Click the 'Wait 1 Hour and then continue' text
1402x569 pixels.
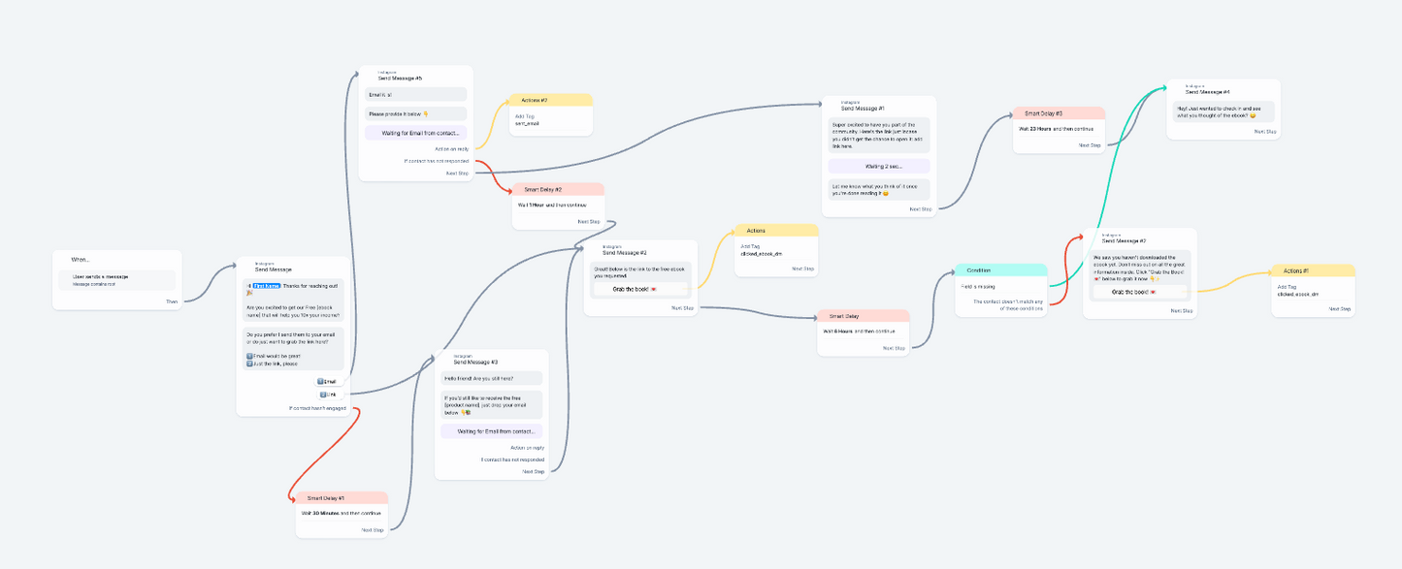(553, 205)
